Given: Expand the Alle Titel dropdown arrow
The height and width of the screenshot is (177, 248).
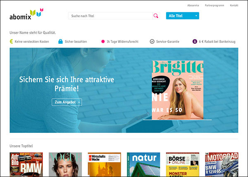Looking at the screenshot, I should coord(196,16).
